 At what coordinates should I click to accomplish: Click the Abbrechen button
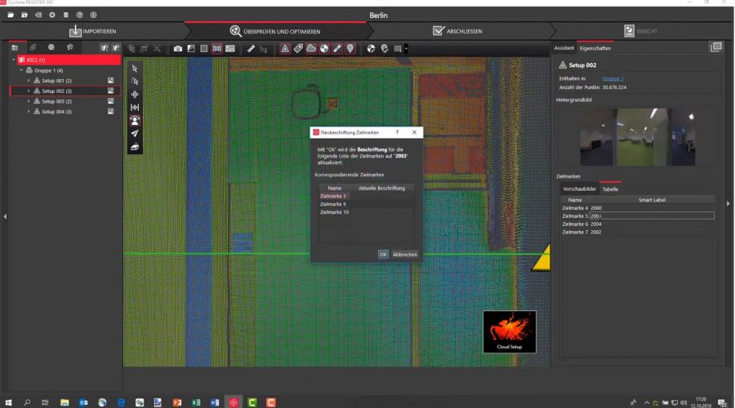(x=405, y=255)
